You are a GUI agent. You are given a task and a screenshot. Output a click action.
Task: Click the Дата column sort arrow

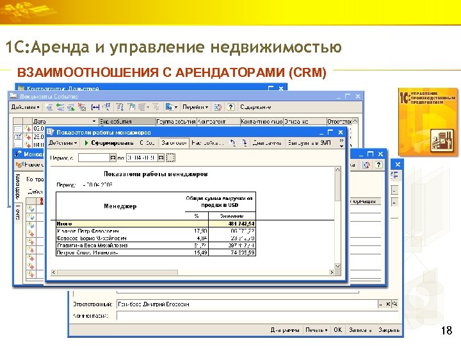[x=94, y=122]
